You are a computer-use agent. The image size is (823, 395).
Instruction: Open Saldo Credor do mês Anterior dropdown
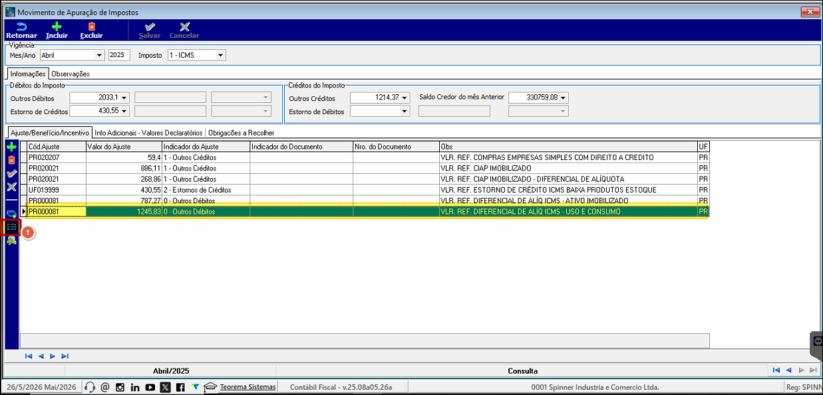[564, 98]
